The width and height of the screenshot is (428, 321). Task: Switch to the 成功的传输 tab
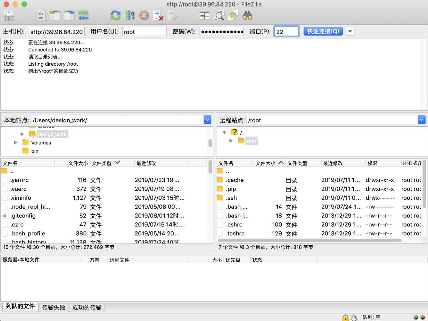click(87, 307)
